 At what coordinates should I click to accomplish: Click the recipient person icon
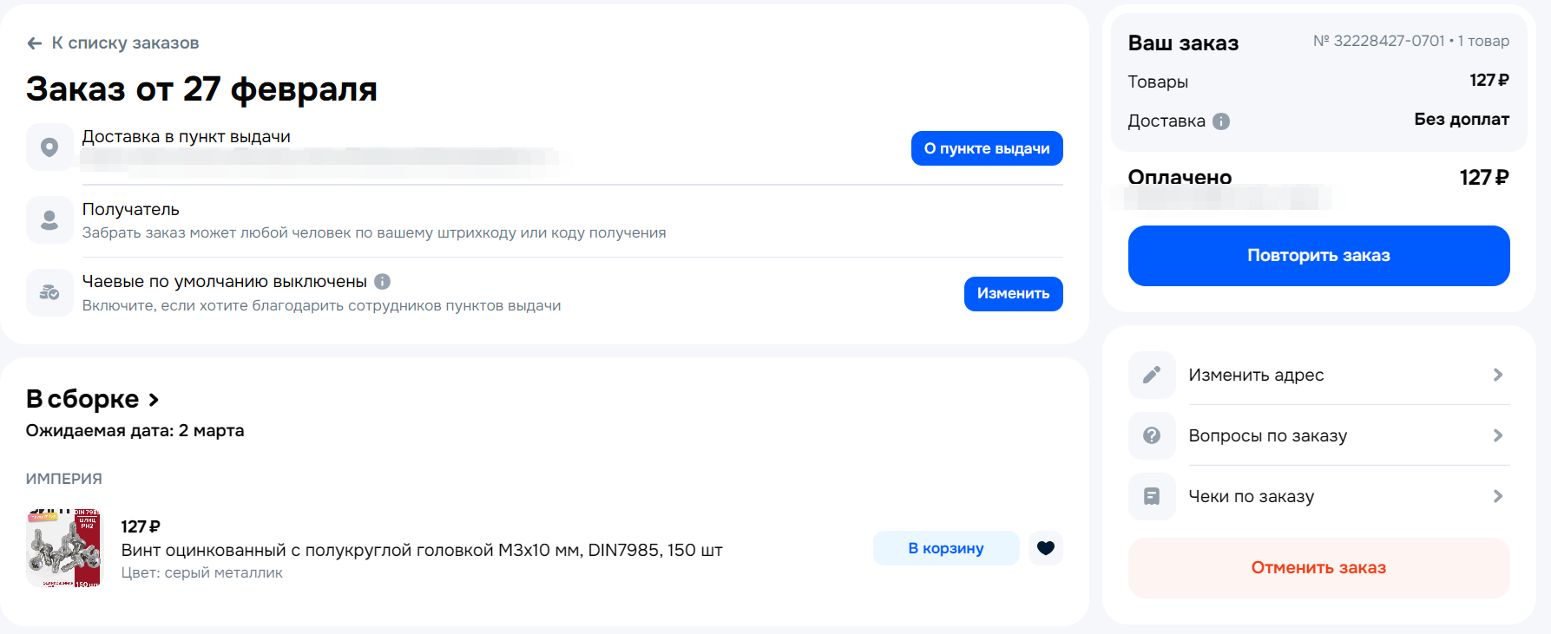coord(49,219)
